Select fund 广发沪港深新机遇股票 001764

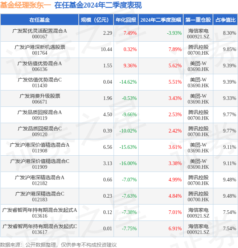click(x=40, y=50)
